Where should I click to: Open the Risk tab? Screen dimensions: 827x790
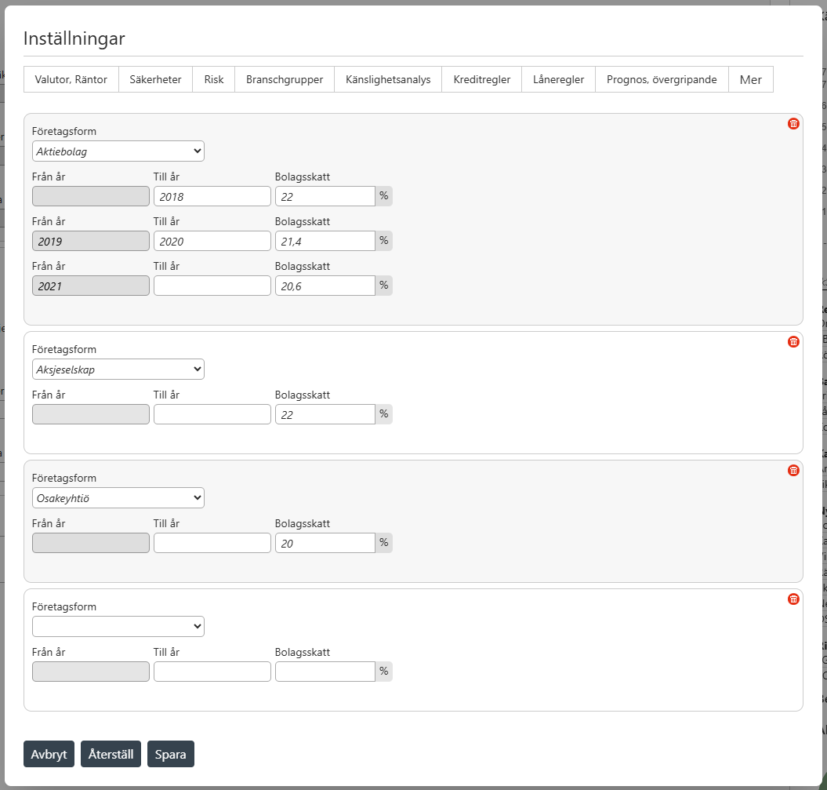pos(213,80)
